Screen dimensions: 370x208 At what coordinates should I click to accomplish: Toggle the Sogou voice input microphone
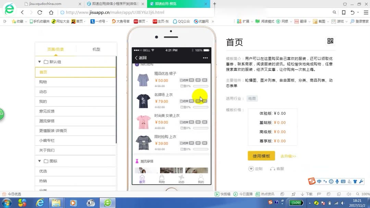pyautogui.click(x=337, y=181)
